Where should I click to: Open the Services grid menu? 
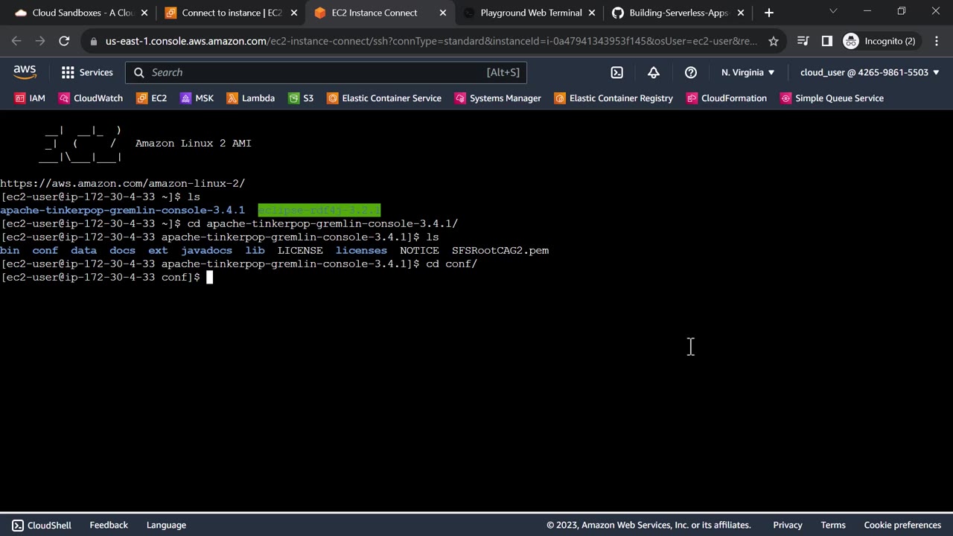click(x=87, y=72)
